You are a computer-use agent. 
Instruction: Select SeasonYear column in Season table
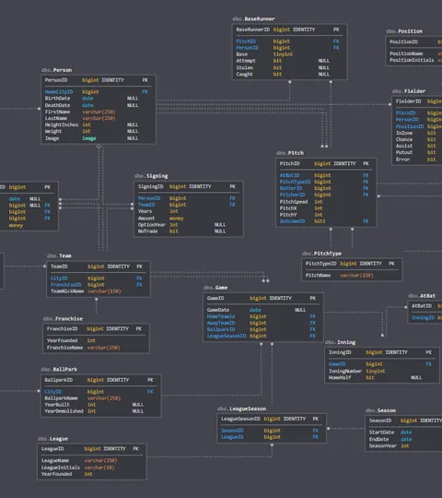(x=404, y=446)
